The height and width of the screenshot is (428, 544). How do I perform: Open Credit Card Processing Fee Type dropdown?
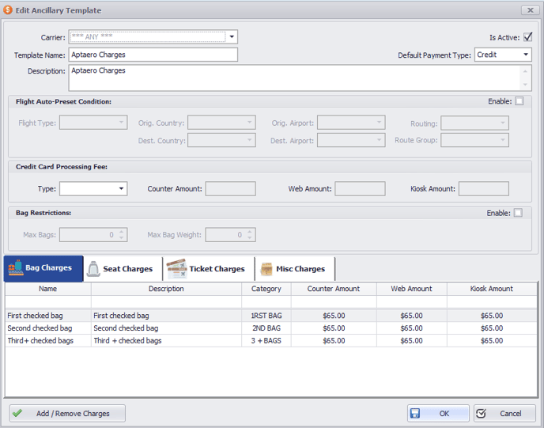point(121,188)
